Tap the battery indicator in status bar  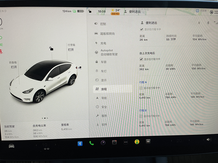[x=81, y=11]
